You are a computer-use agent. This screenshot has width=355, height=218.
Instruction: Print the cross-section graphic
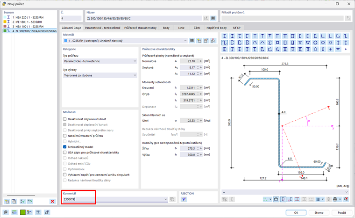[x=335, y=199]
